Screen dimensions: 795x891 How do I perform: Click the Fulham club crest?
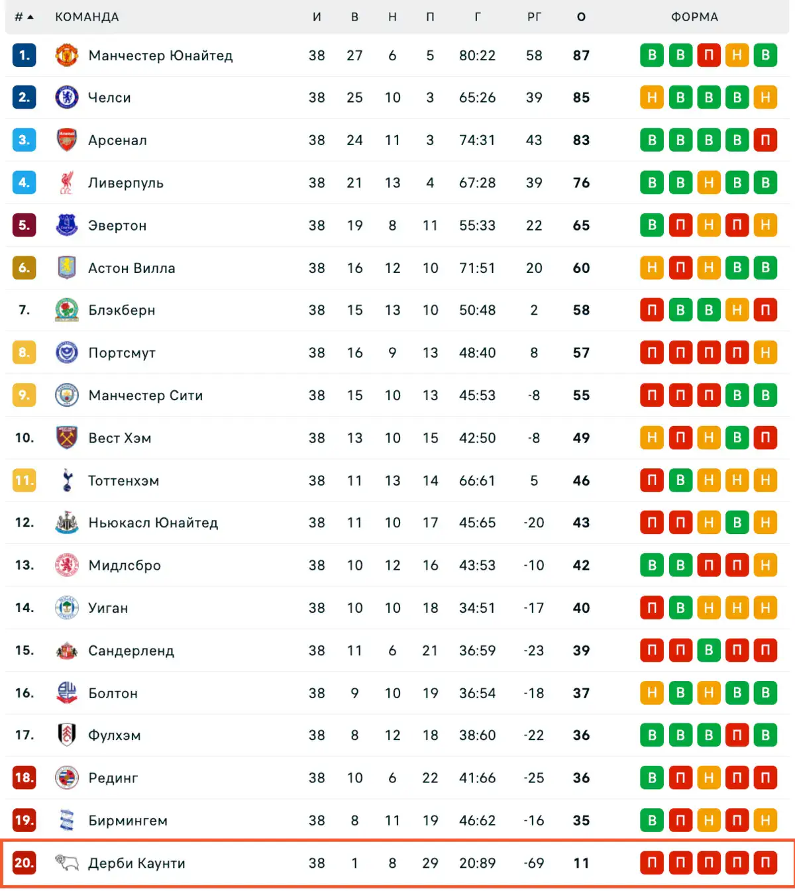click(x=67, y=735)
